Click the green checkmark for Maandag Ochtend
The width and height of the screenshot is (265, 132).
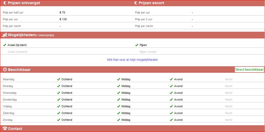click(x=59, y=79)
